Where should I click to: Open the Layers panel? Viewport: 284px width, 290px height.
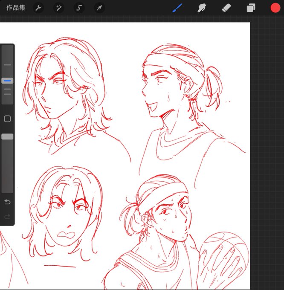click(x=251, y=8)
